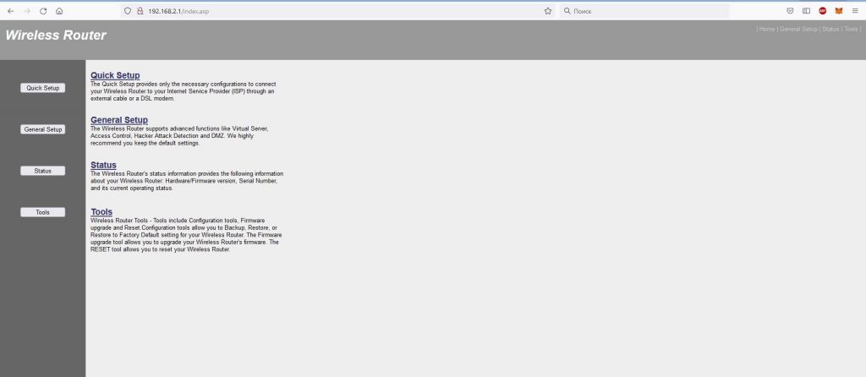Open the Quick Setup heading link
Screen dimensions: 866x377
(x=115, y=75)
